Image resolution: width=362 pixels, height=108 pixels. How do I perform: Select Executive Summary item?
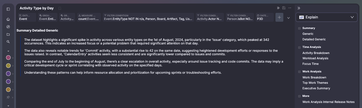click(x=316, y=88)
